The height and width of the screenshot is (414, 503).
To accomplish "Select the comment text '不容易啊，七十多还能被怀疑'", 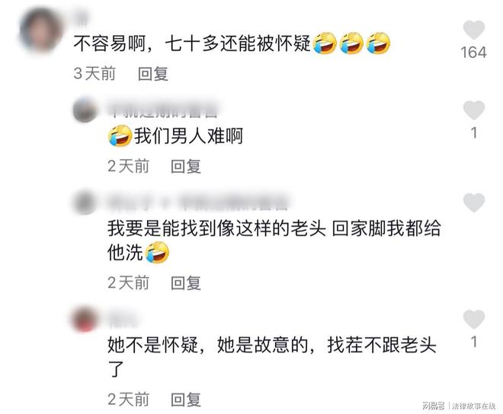I will pos(192,43).
